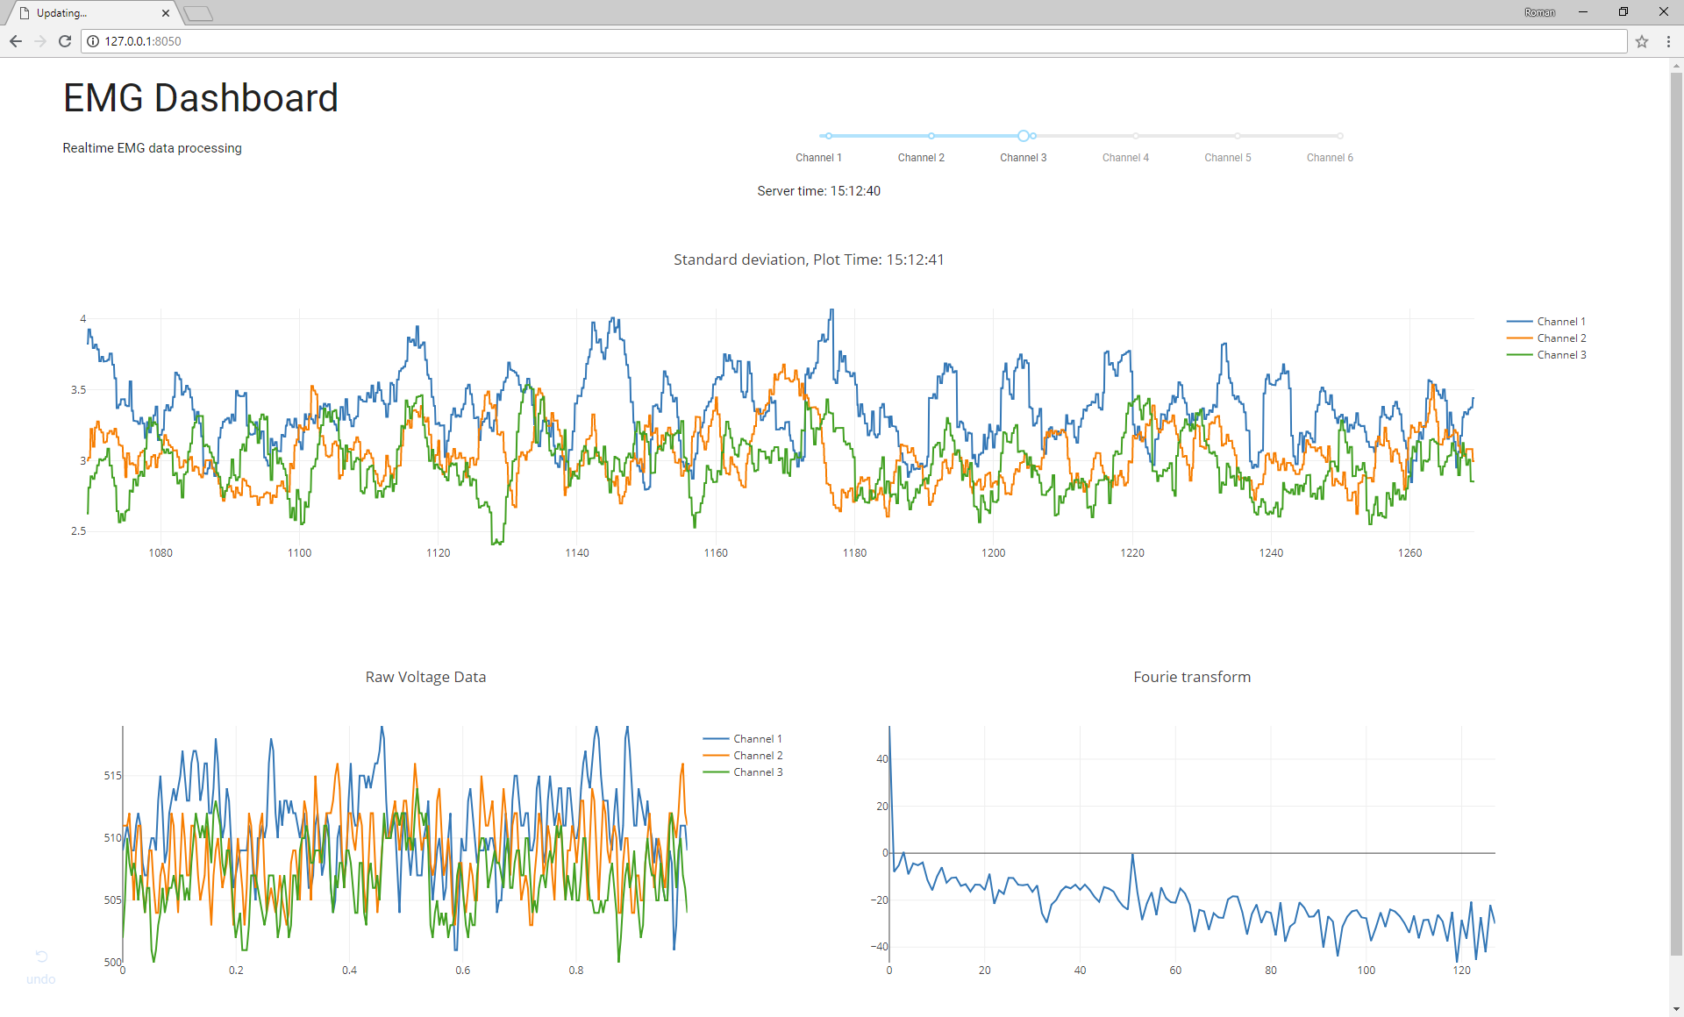1684x1017 pixels.
Task: Bookmark page with the star icon
Action: 1642,41
